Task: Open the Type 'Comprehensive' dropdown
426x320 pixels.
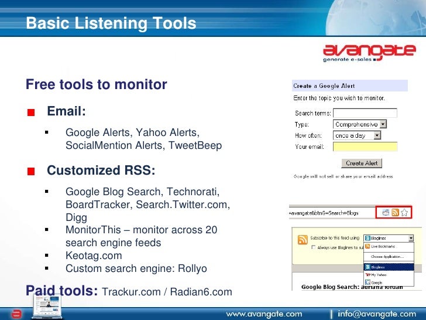Action: coord(360,124)
